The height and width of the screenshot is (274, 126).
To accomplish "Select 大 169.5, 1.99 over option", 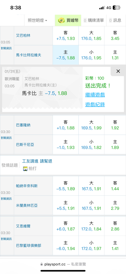I will 91,125.
